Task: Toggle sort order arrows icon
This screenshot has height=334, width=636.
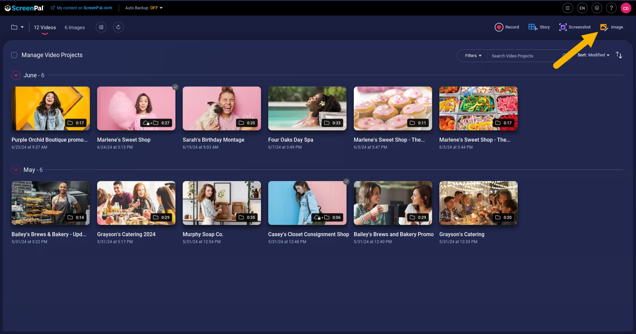Action: click(x=619, y=55)
